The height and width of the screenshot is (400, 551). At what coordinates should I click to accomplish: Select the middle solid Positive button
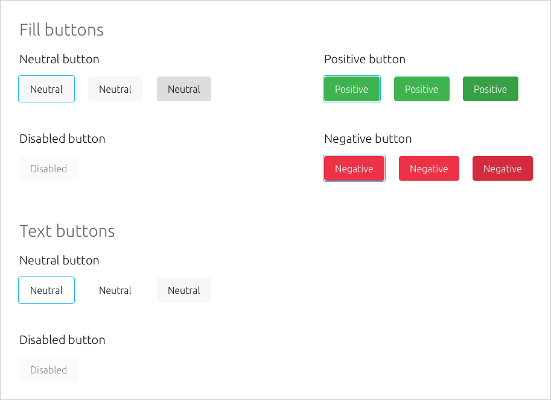click(x=422, y=89)
